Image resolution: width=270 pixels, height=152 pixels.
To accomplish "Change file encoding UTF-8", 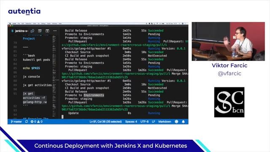I will coord(144,122).
